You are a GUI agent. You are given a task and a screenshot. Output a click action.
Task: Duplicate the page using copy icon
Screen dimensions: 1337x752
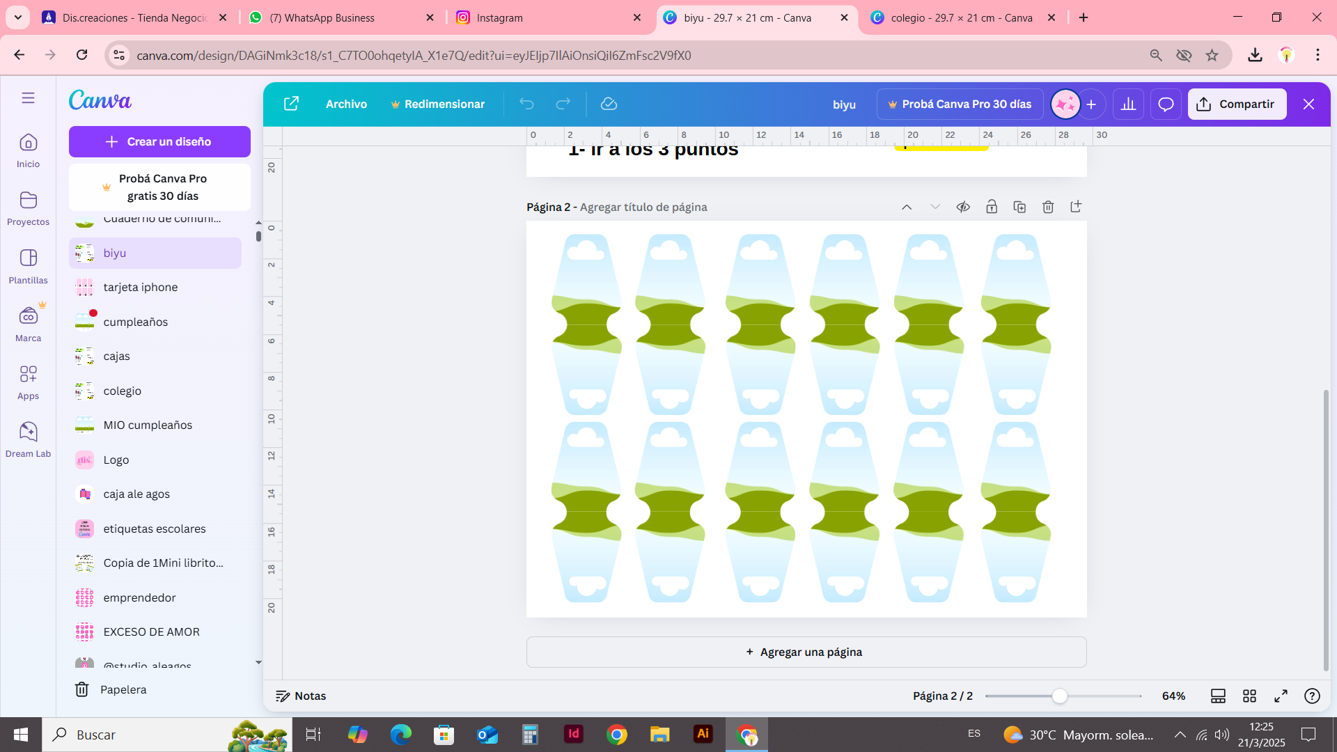point(1019,207)
